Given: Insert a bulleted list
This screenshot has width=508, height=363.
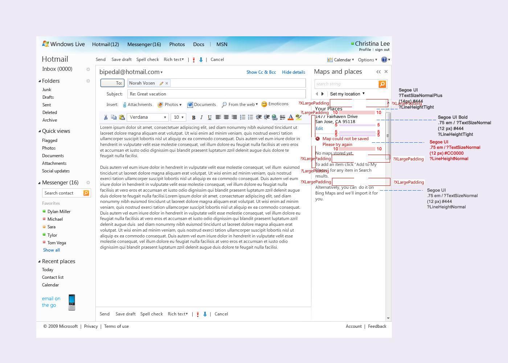Looking at the screenshot, I should (x=250, y=117).
